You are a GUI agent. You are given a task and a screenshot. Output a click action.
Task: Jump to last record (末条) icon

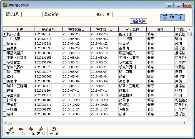(41, 129)
